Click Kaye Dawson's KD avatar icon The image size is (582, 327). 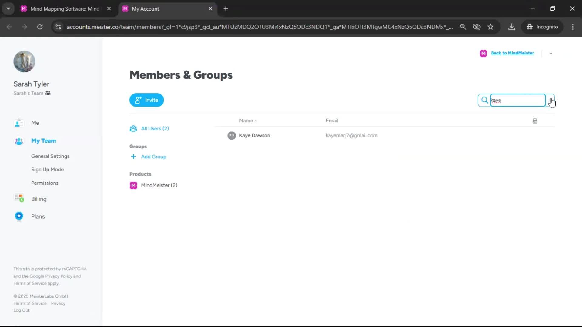pos(232,135)
